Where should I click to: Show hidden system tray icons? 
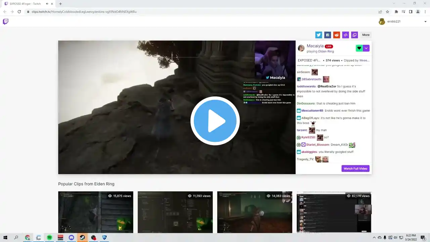click(375, 238)
